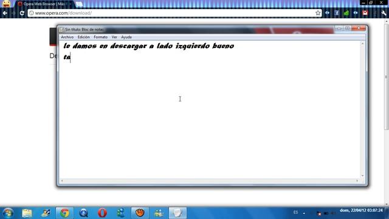Image resolution: width=389 pixels, height=219 pixels.
Task: Click the Google Chrome taskbar icon
Action: coord(64,213)
